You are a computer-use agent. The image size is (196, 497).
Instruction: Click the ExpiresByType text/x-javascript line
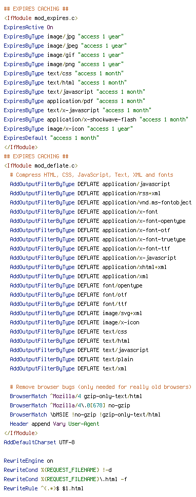[x=77, y=110]
